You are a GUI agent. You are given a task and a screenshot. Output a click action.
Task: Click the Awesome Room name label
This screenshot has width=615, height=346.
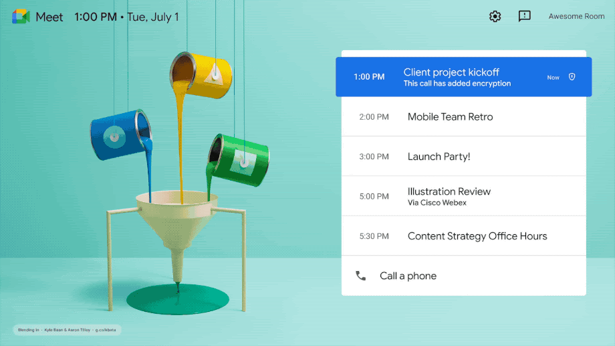pos(576,17)
